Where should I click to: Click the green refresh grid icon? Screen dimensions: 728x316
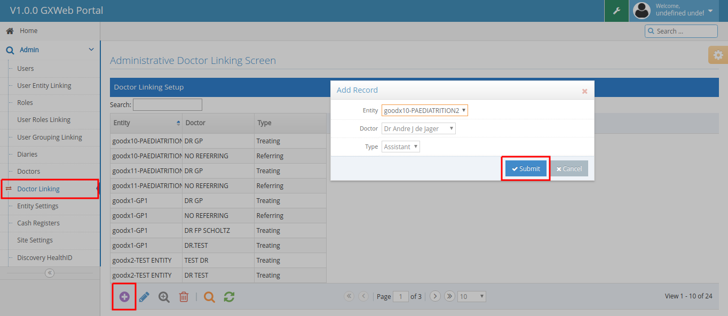(x=229, y=297)
